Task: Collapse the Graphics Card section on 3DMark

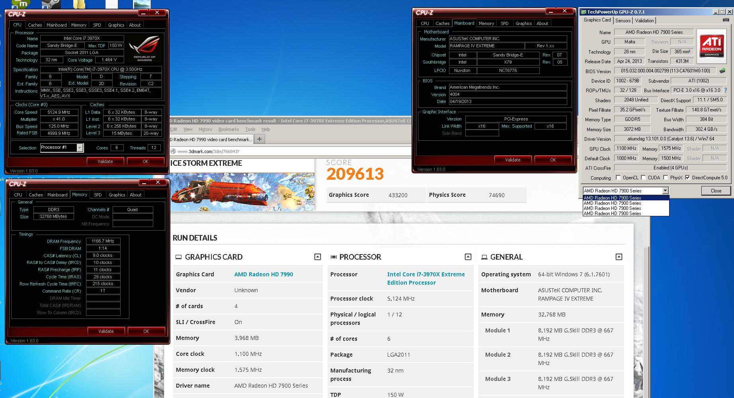Action: [318, 257]
